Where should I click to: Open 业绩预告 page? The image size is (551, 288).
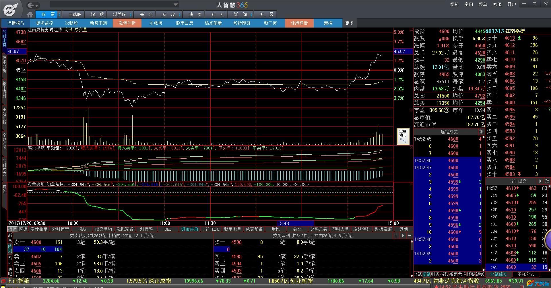point(299,23)
